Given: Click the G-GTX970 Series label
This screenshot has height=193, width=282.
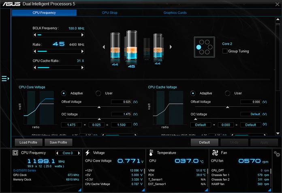Looking at the screenshot, I should point(24,170).
